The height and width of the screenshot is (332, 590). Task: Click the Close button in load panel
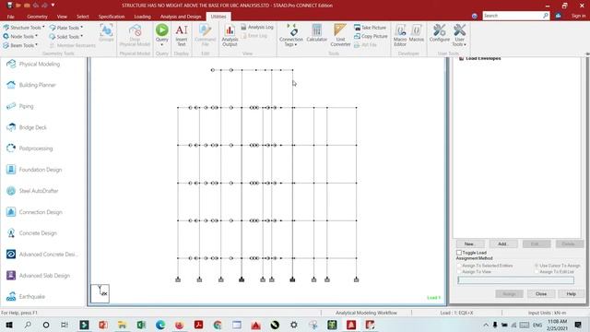pyautogui.click(x=541, y=293)
